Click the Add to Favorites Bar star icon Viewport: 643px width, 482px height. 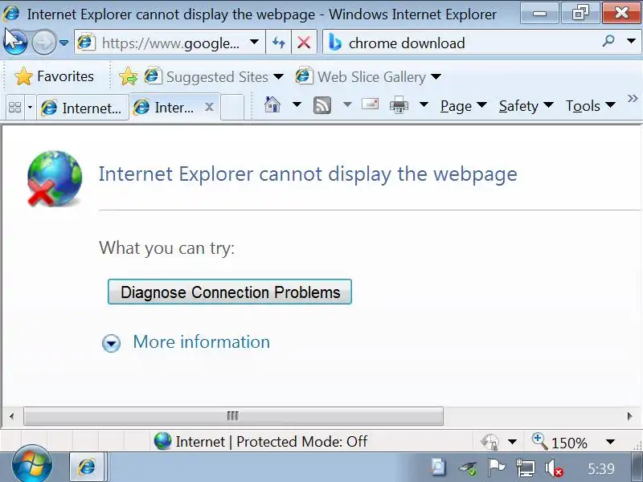click(x=129, y=76)
